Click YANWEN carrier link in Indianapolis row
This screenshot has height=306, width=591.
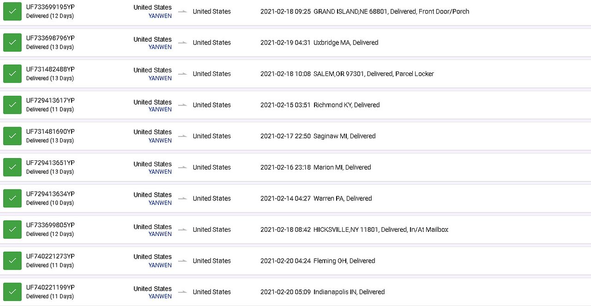click(160, 296)
